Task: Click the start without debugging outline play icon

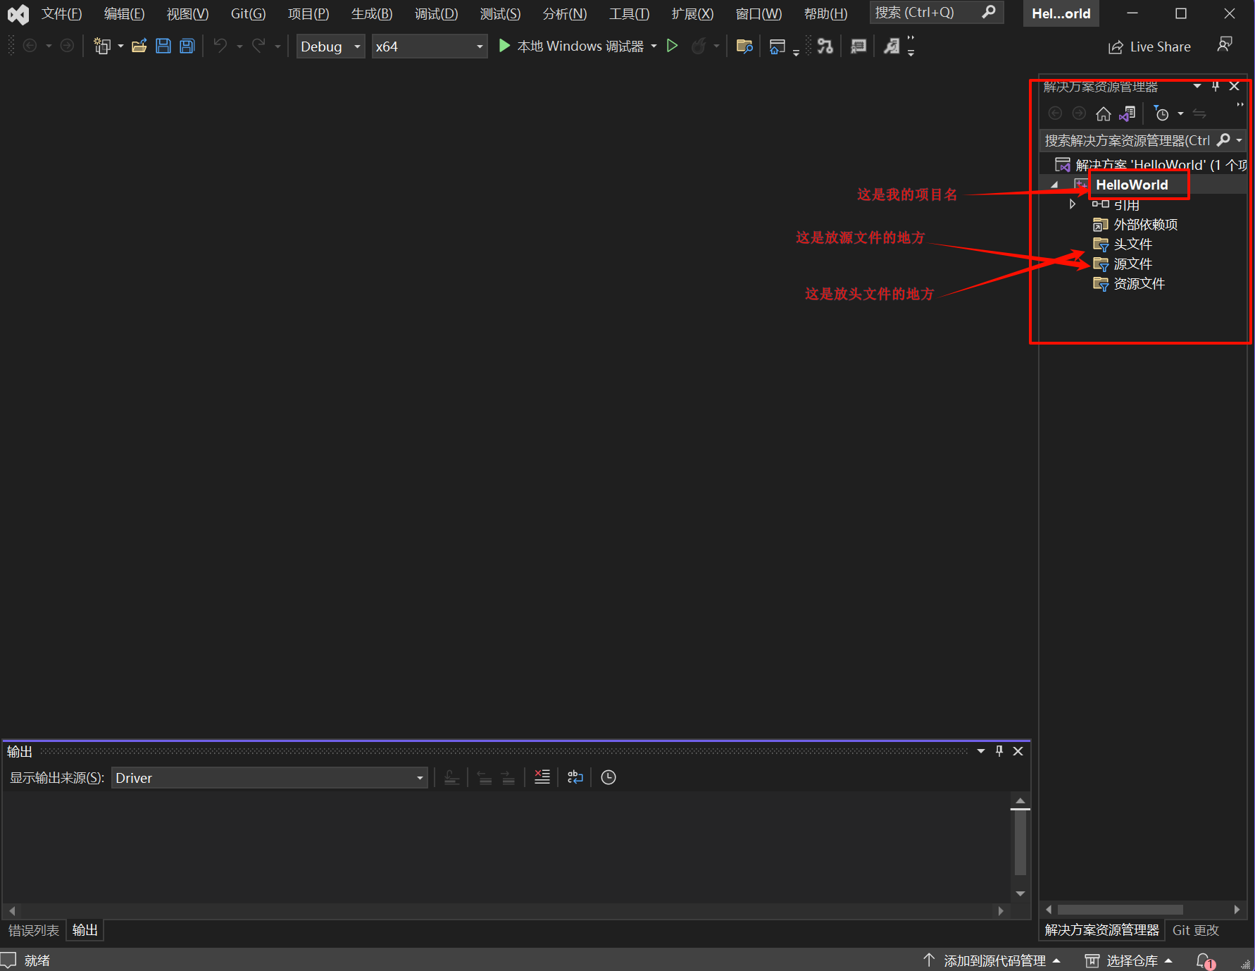Action: [672, 47]
